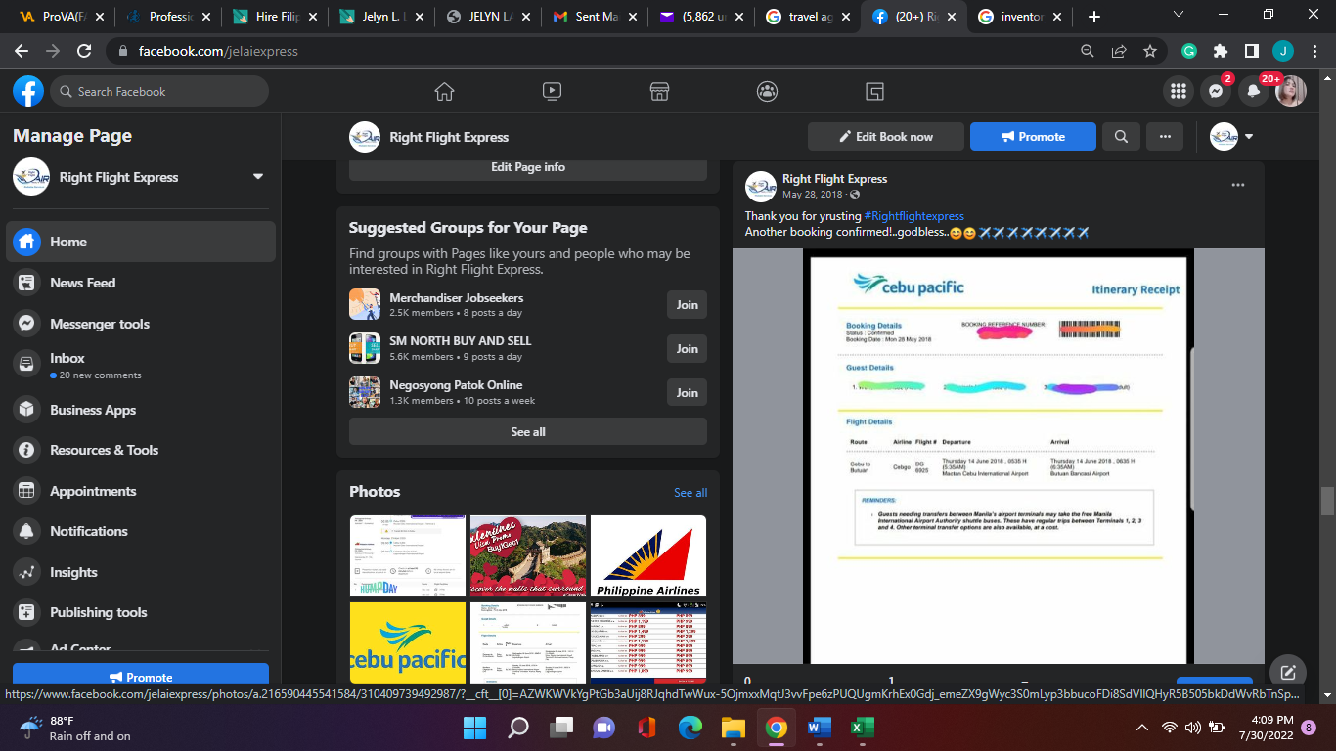The image size is (1336, 751).
Task: Join Merchandiser Jobseekers group
Action: 687,305
